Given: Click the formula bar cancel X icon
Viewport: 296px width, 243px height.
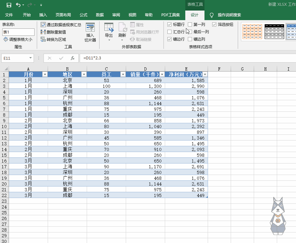Looking at the screenshot, I should click(x=50, y=58).
